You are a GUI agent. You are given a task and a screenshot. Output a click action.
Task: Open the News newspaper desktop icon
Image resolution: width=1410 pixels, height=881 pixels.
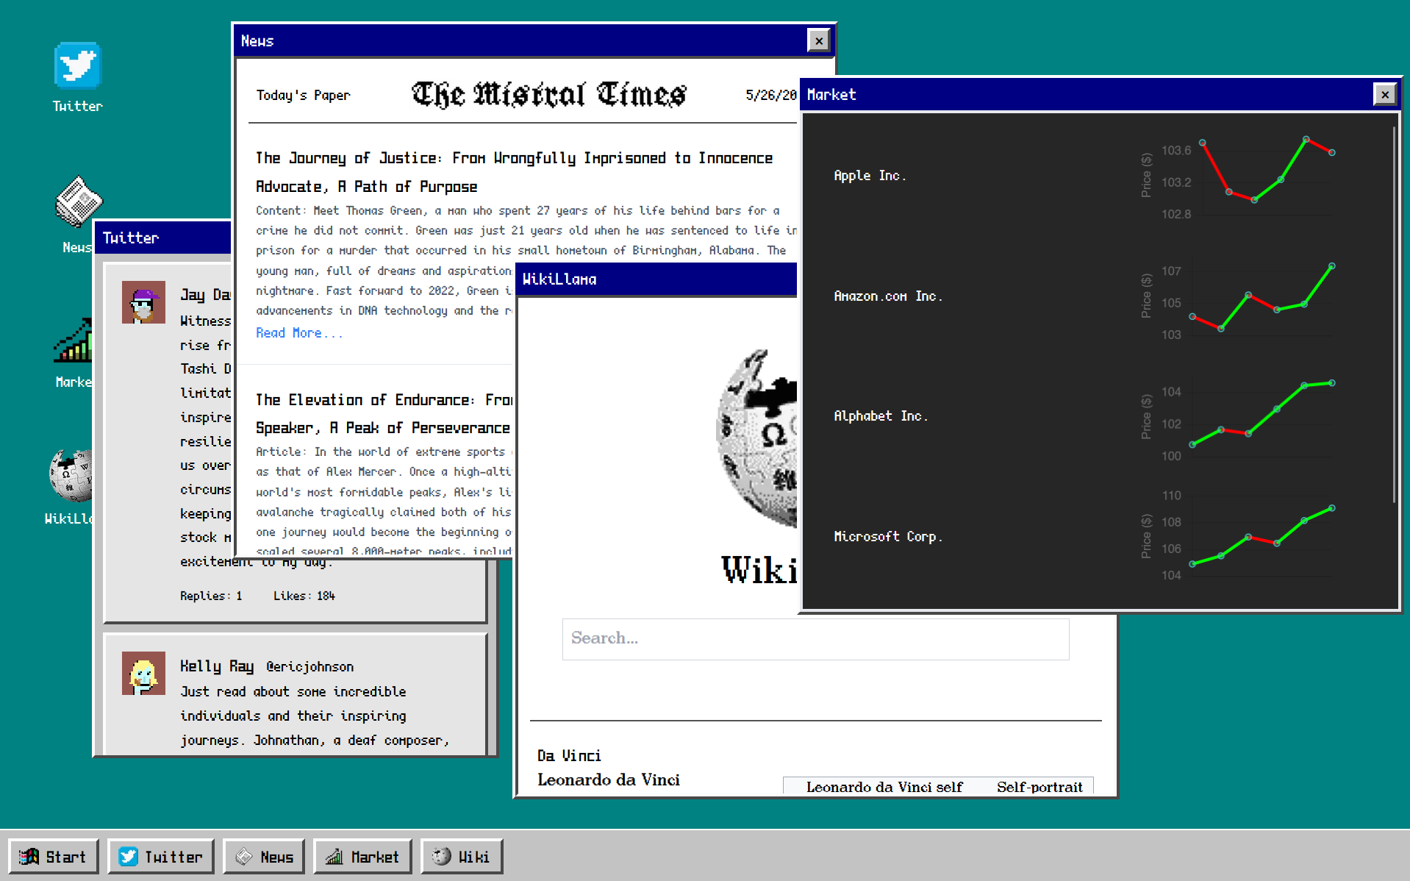click(x=77, y=213)
